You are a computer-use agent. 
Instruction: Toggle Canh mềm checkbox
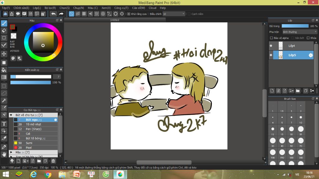click(x=189, y=14)
